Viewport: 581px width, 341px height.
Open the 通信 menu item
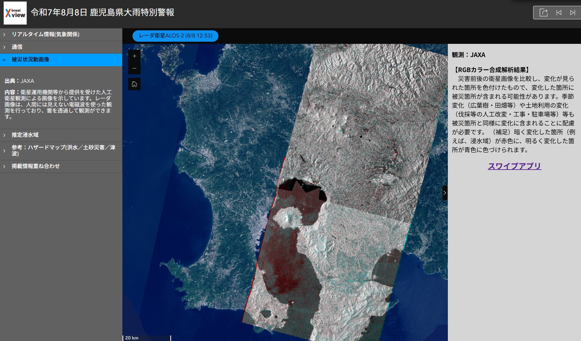[x=61, y=47]
